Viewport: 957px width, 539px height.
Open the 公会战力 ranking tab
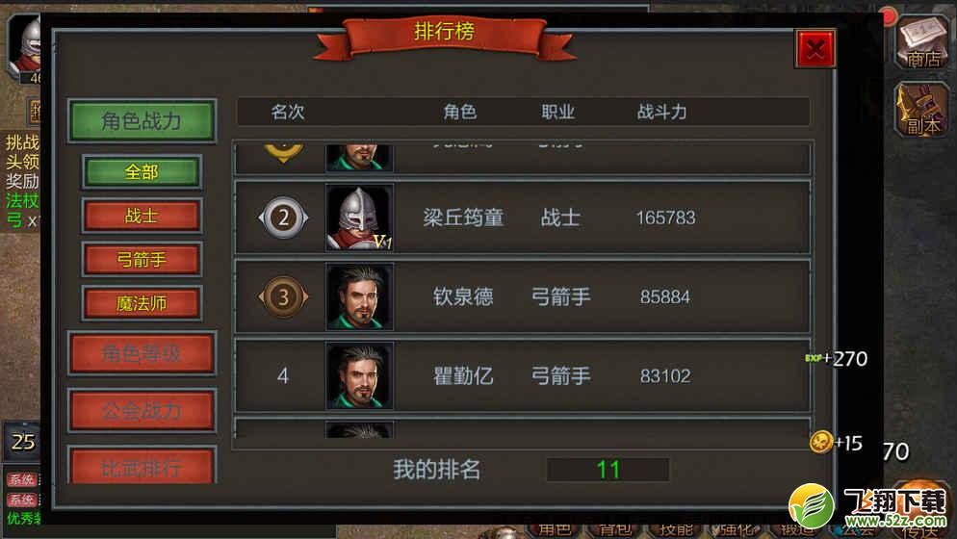click(142, 410)
